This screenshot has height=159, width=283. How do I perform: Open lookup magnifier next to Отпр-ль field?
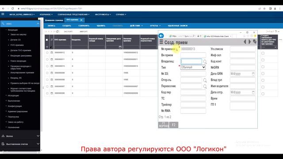(x=205, y=80)
